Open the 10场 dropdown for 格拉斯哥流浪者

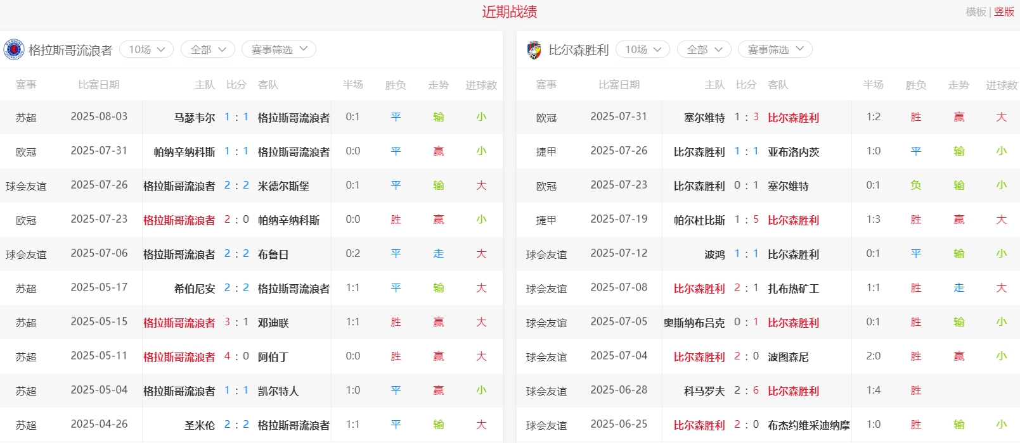point(146,49)
